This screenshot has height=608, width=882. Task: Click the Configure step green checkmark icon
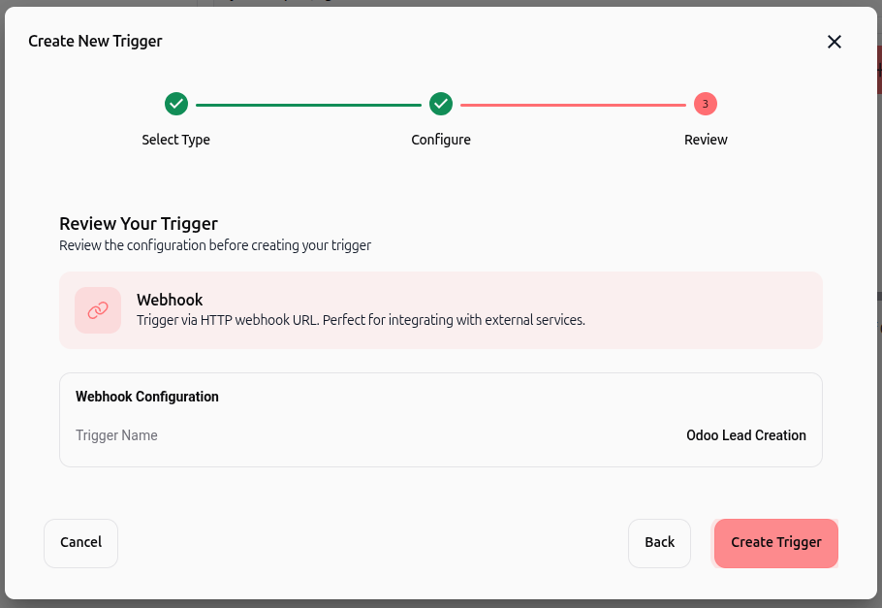click(441, 104)
